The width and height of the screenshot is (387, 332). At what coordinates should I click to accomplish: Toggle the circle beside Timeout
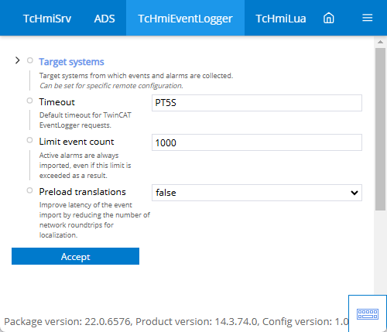tap(29, 101)
